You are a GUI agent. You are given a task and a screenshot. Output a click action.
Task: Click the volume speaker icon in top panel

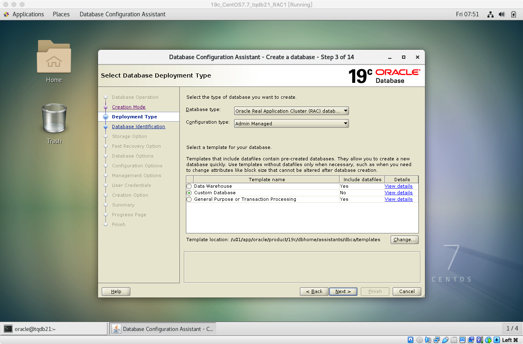(x=502, y=14)
